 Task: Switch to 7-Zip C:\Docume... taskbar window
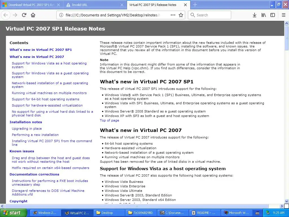tap(173, 213)
